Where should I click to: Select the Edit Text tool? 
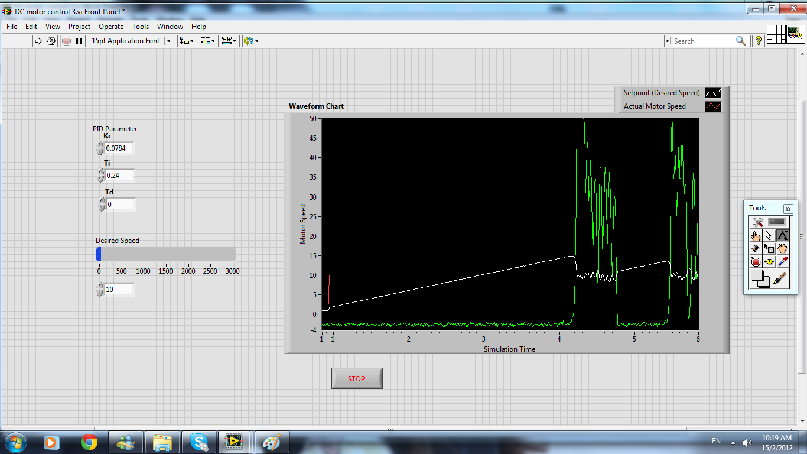coord(783,235)
